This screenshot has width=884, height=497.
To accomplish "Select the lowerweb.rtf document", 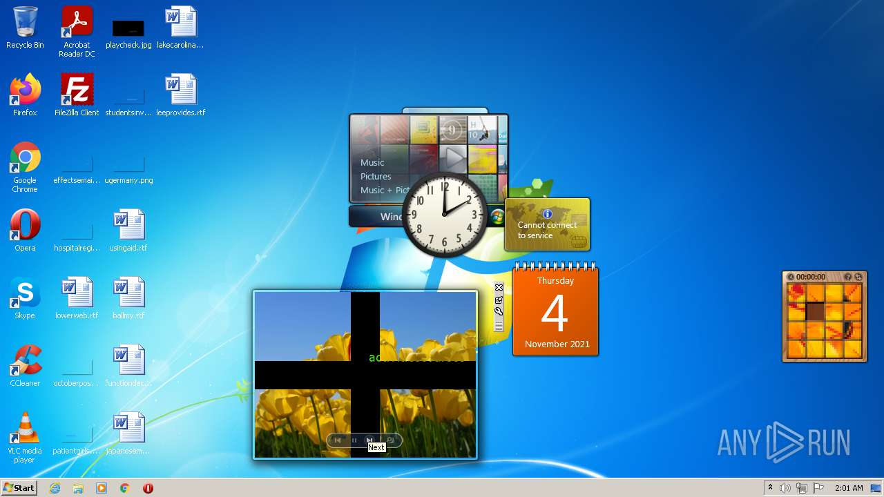I will [77, 298].
